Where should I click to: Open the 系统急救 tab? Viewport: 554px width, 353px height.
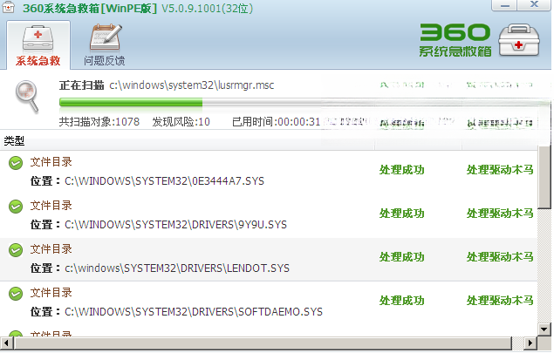[x=38, y=44]
